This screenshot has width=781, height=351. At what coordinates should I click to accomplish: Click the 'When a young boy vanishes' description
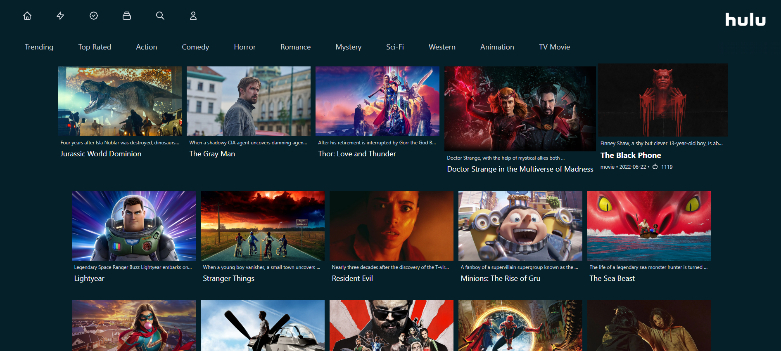point(261,267)
